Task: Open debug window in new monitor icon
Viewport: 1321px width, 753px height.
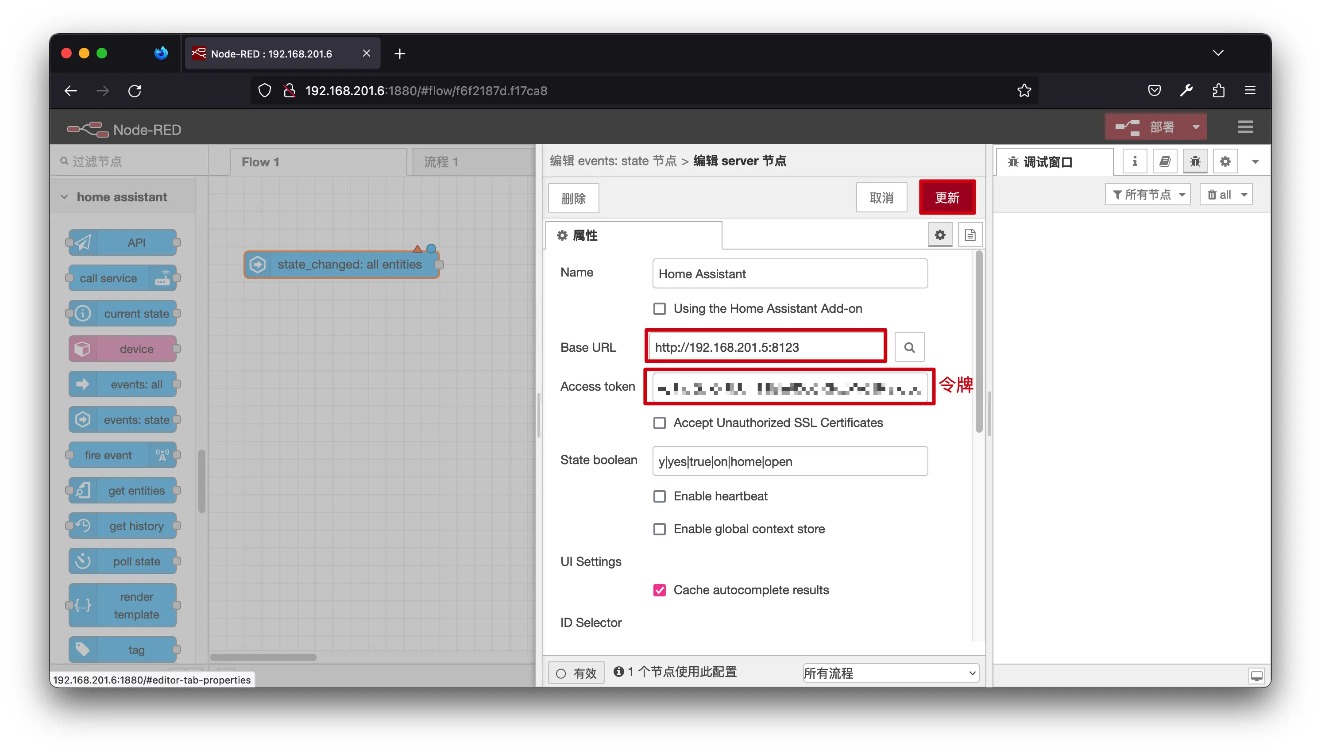Action: click(x=1256, y=676)
